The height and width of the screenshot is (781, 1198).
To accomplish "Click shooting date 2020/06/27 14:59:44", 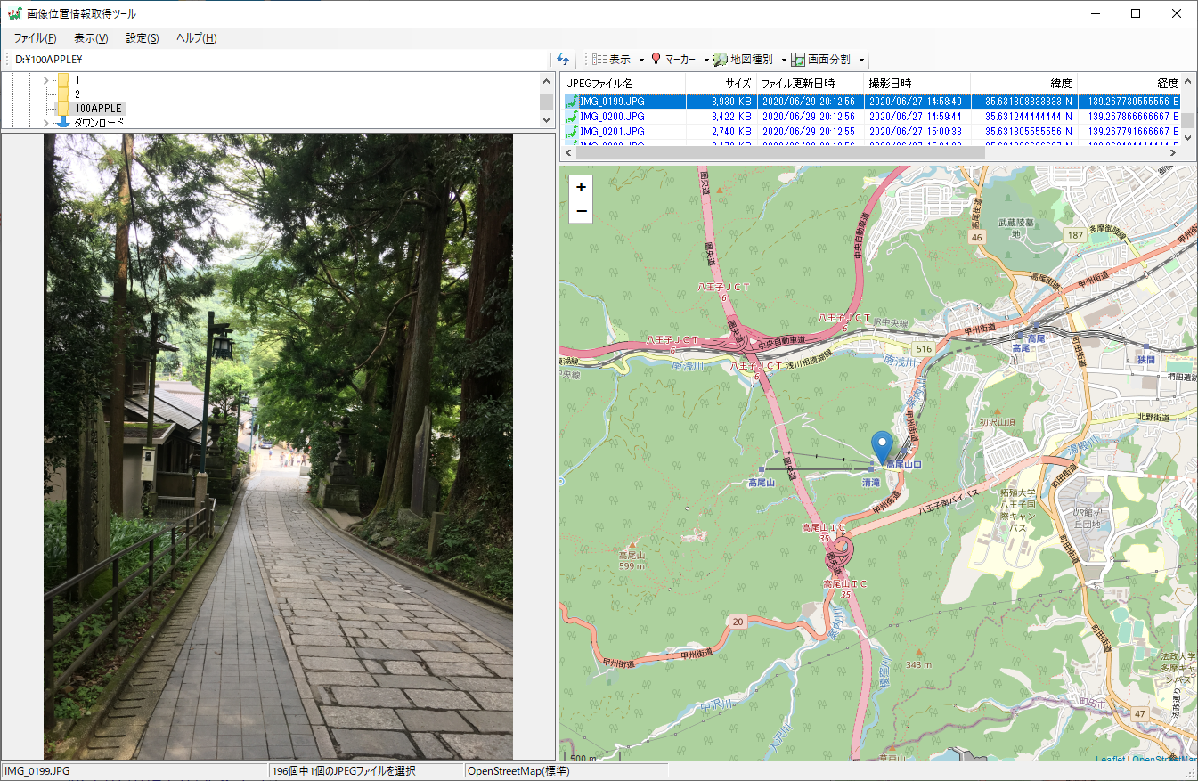I will [915, 117].
